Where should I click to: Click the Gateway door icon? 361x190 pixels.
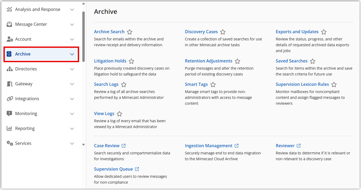pos(10,84)
